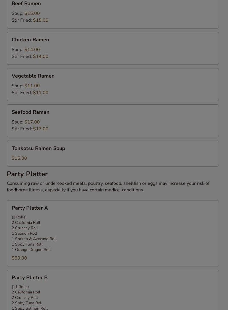The height and width of the screenshot is (310, 228).
Task: Click the Tonkotsu Ramen $15.00 price
Action: click(x=19, y=158)
